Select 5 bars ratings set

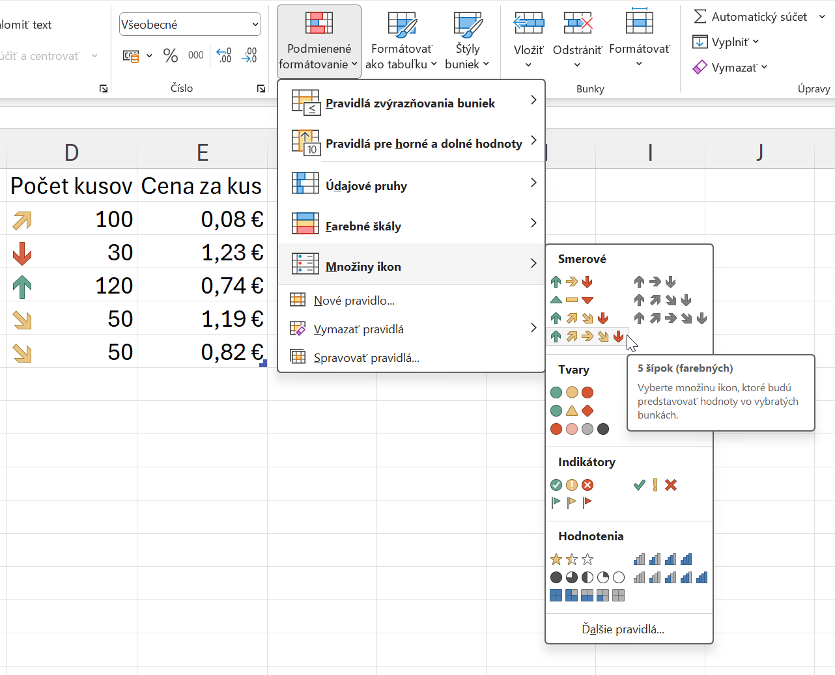pyautogui.click(x=670, y=577)
